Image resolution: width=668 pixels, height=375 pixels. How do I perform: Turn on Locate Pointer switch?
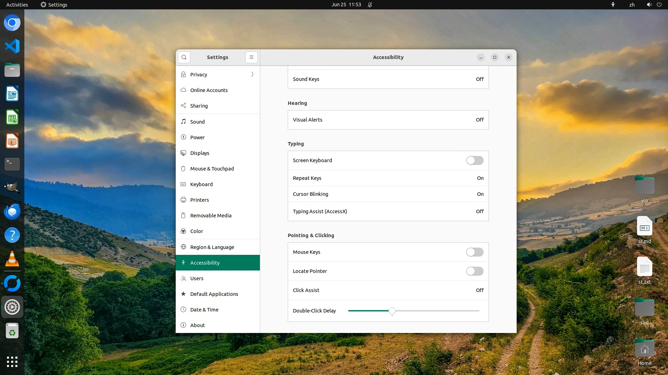click(475, 271)
